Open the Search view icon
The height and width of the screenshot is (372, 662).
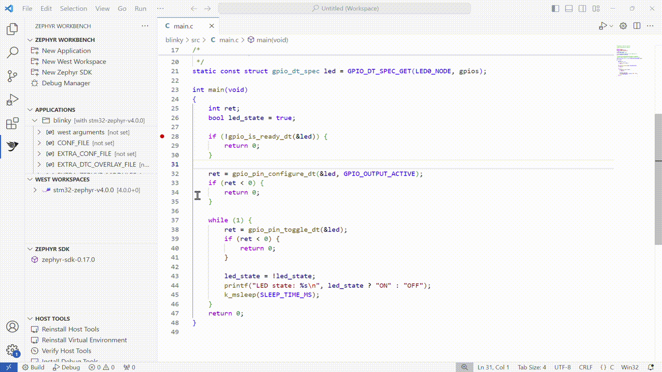[x=12, y=53]
